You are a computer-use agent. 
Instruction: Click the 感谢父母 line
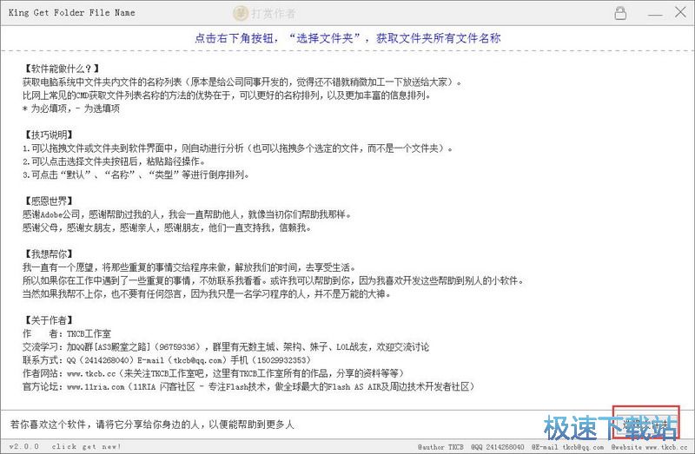[167, 228]
